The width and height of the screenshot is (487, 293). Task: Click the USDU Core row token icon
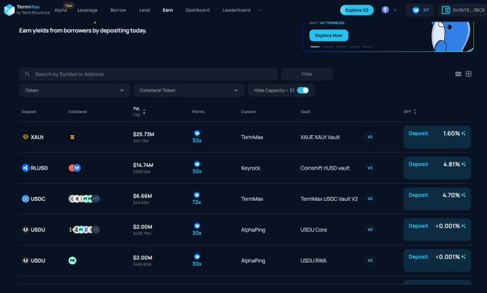coord(26,230)
